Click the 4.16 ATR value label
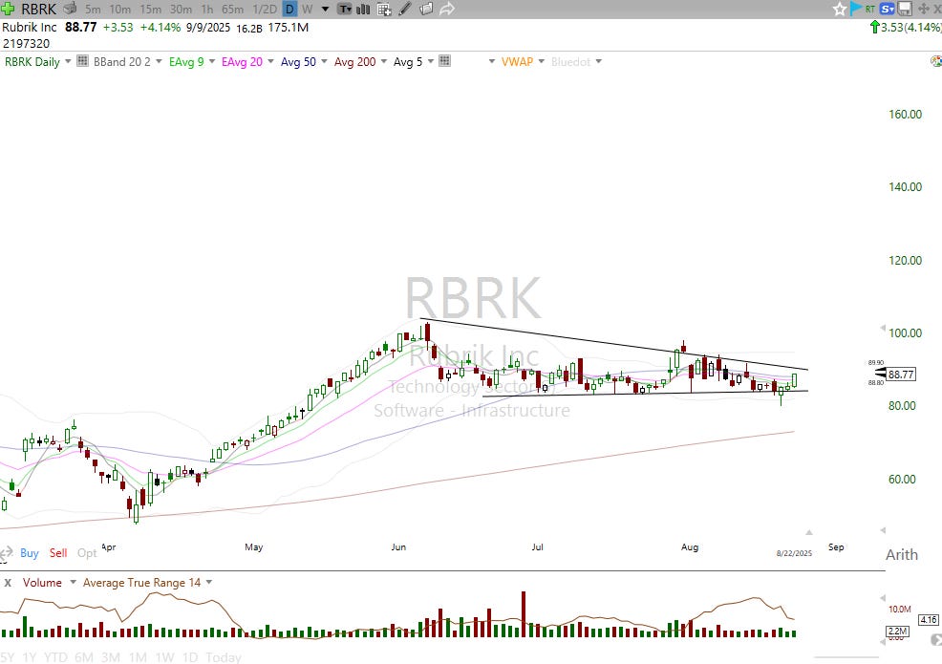 tap(929, 619)
